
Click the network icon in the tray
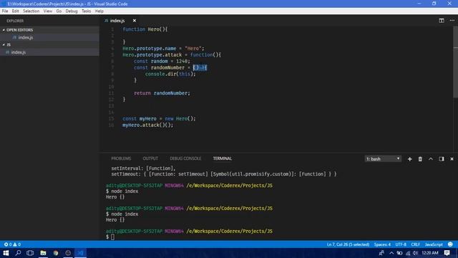[x=408, y=253]
